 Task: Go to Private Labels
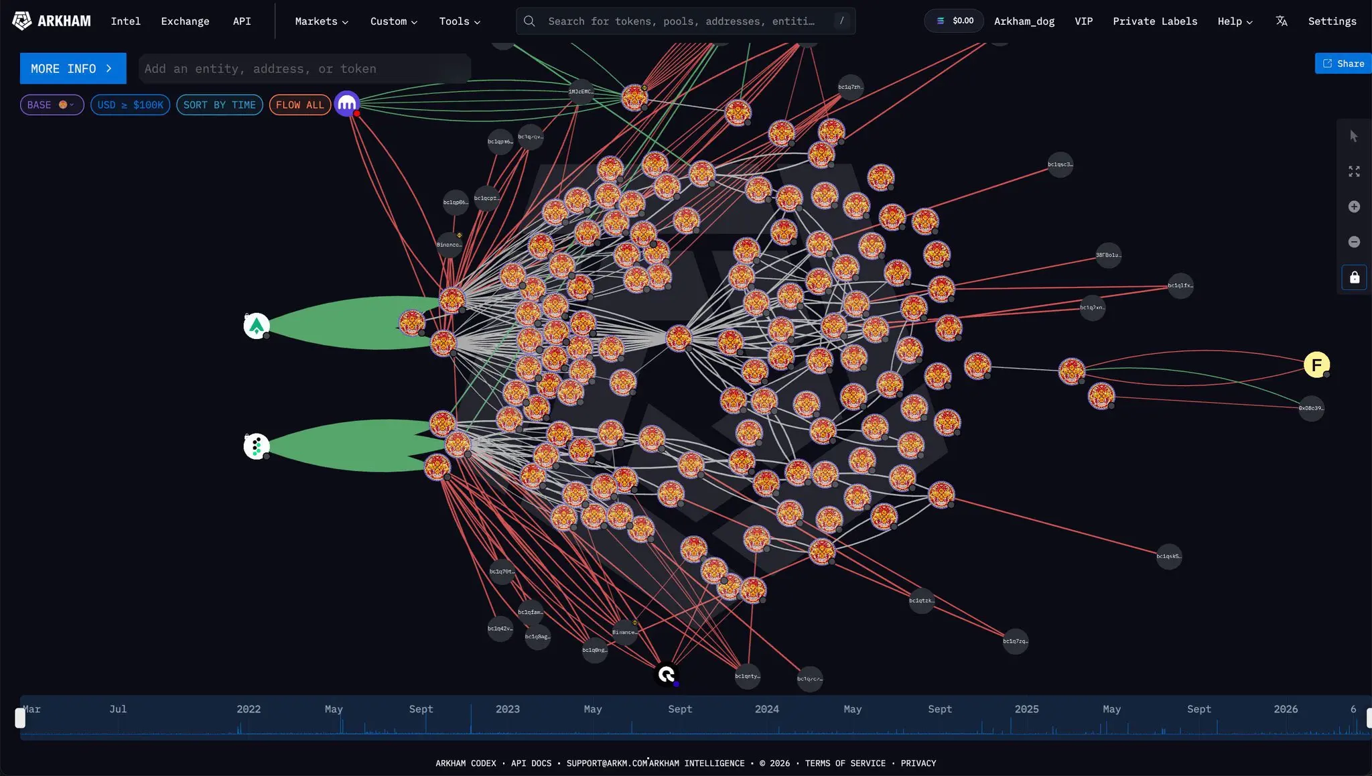[x=1154, y=21]
